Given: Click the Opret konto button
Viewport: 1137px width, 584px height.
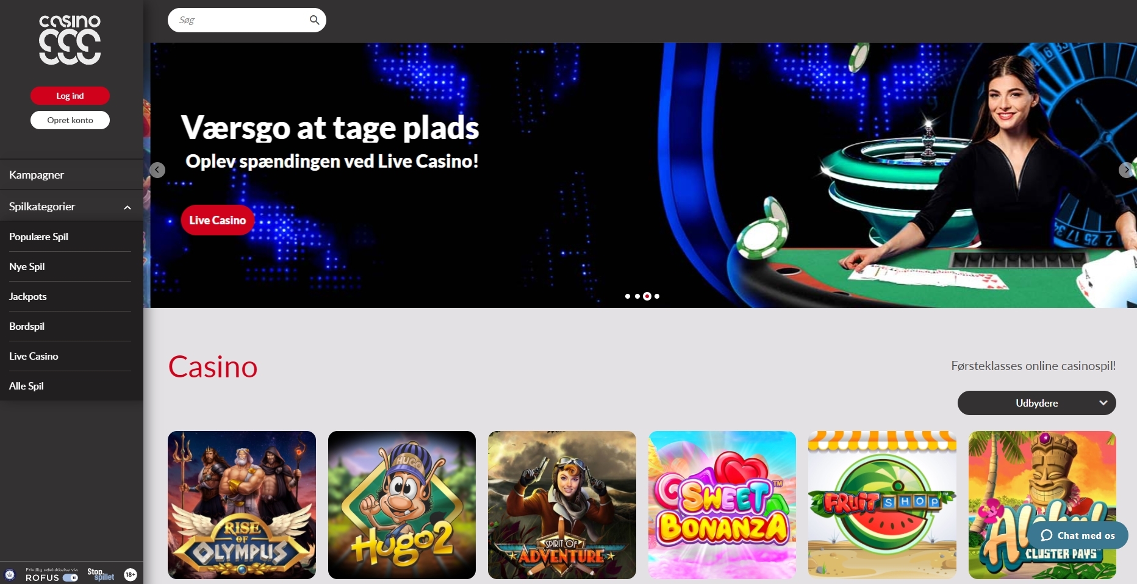Looking at the screenshot, I should tap(70, 120).
